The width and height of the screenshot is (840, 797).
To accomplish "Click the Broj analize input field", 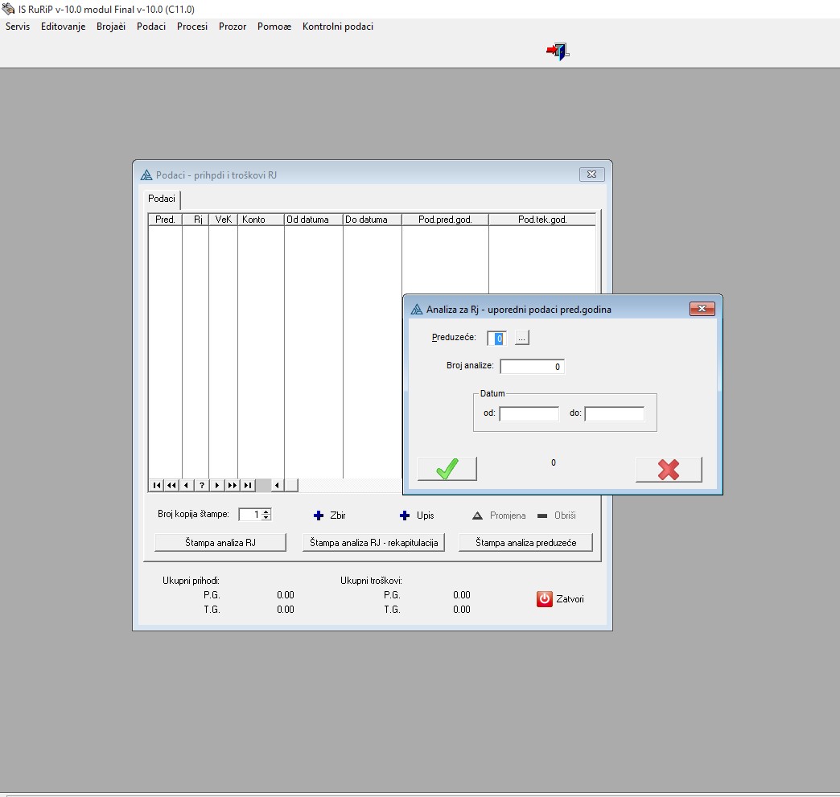I will coord(532,367).
